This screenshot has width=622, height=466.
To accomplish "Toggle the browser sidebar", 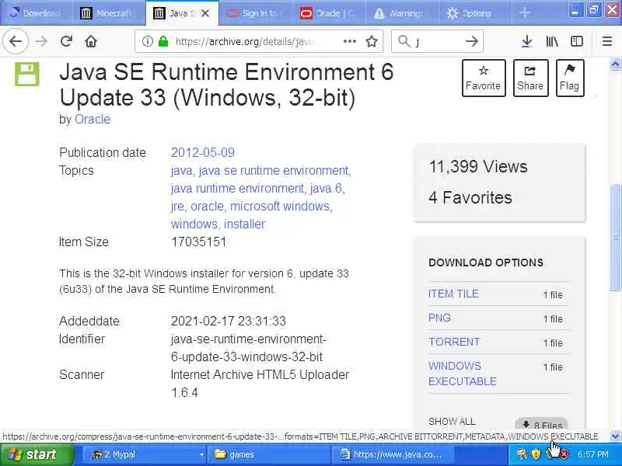I will point(577,41).
